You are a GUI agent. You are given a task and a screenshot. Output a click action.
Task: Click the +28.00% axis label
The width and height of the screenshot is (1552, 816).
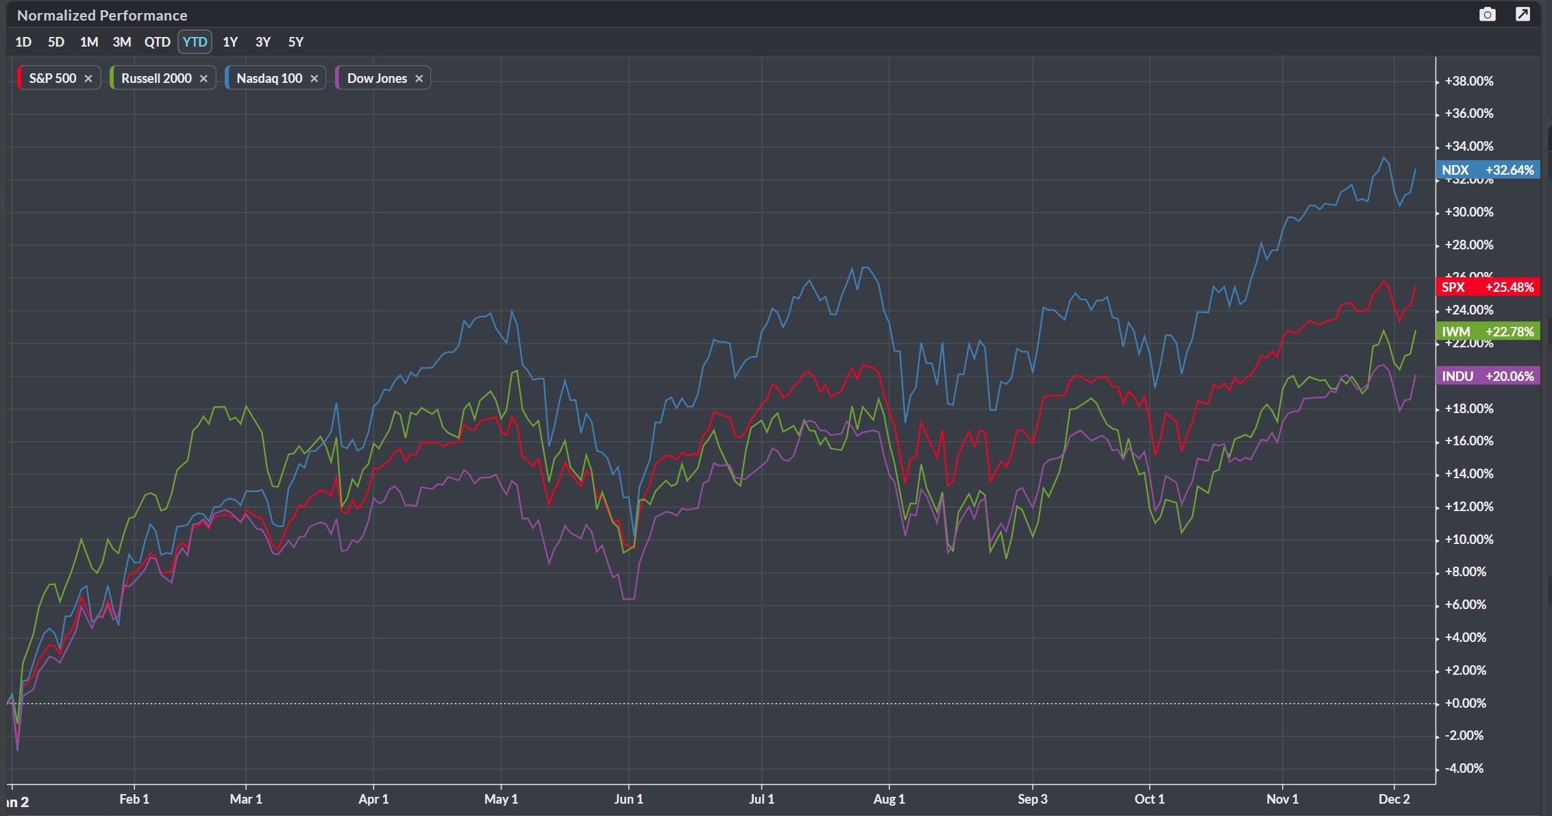coord(1469,245)
